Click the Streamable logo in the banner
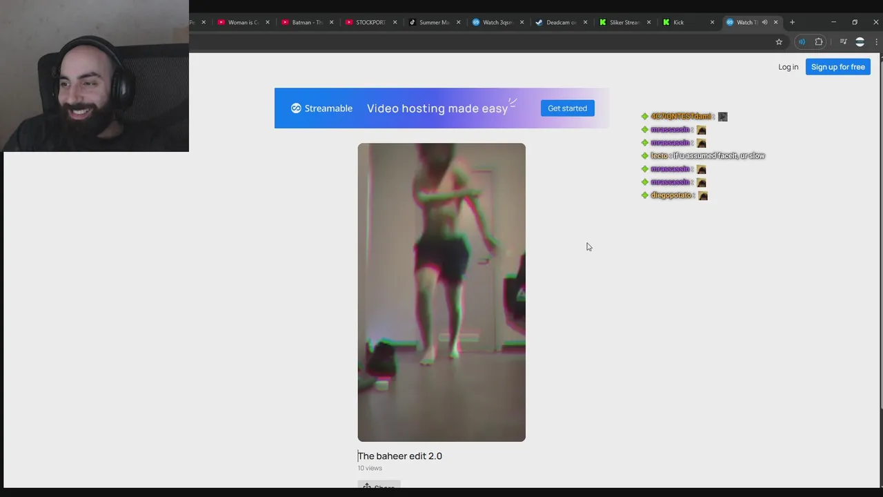The image size is (883, 497). 321,108
